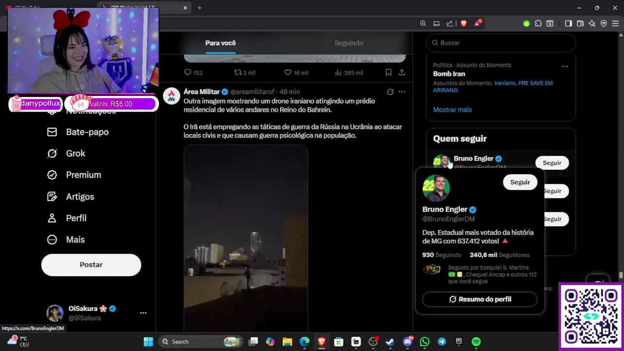The height and width of the screenshot is (351, 624).
Task: View 240,6 mil Seguidores list
Action: tap(499, 255)
